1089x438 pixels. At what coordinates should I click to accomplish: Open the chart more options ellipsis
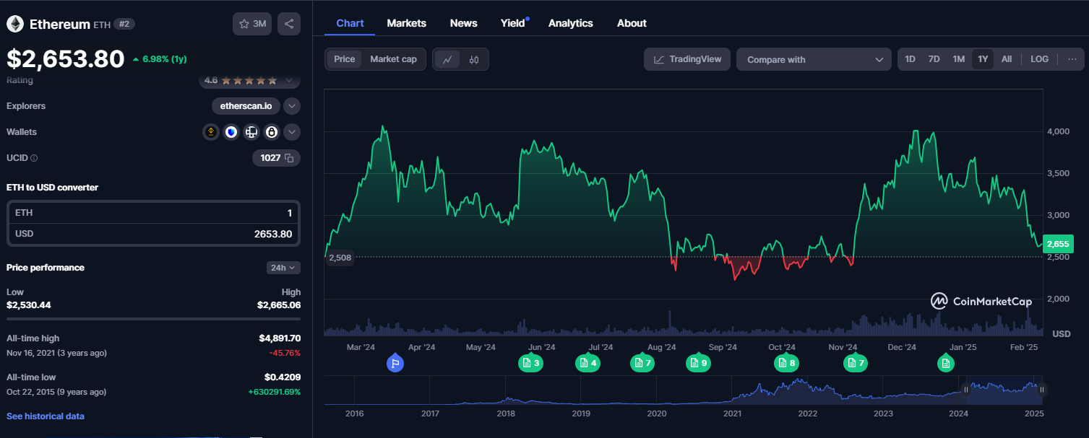(x=1072, y=59)
